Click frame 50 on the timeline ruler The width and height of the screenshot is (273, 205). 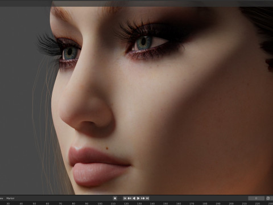(34, 203)
